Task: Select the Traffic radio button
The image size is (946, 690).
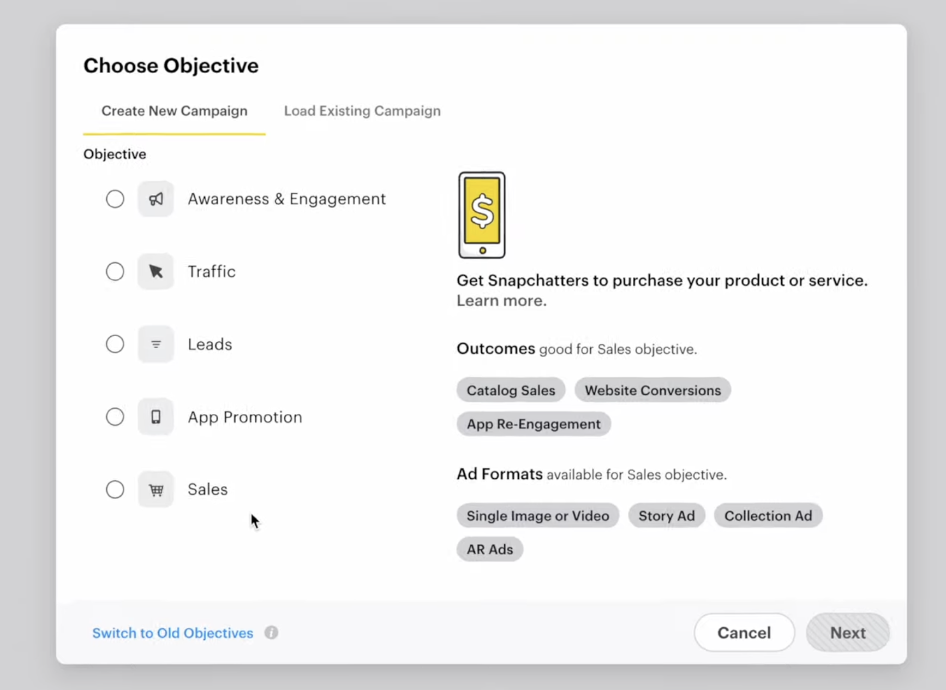Action: [115, 271]
